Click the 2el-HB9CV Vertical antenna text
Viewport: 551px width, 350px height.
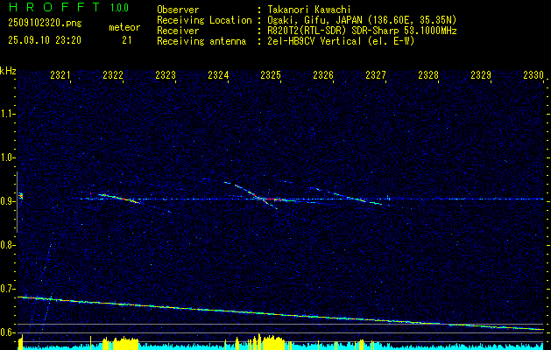pyautogui.click(x=341, y=41)
